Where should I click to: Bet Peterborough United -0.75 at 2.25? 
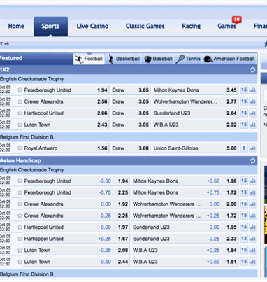(x=76, y=192)
